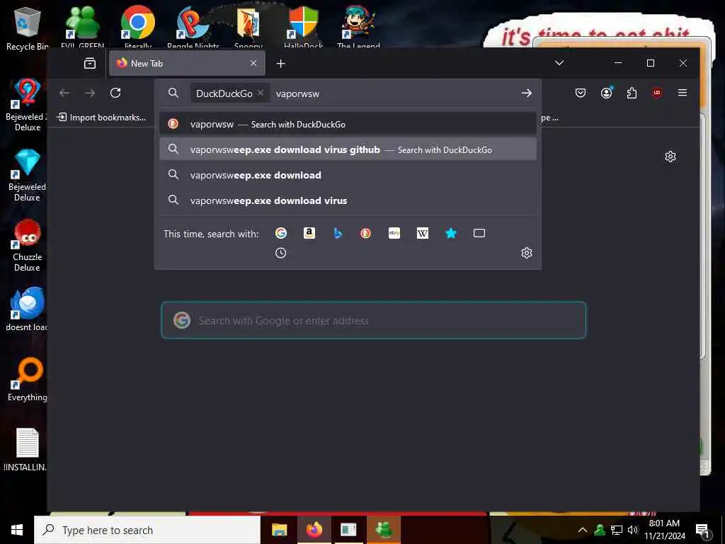Choose vaporwsweep.exe download virus github suggestion

pos(348,149)
